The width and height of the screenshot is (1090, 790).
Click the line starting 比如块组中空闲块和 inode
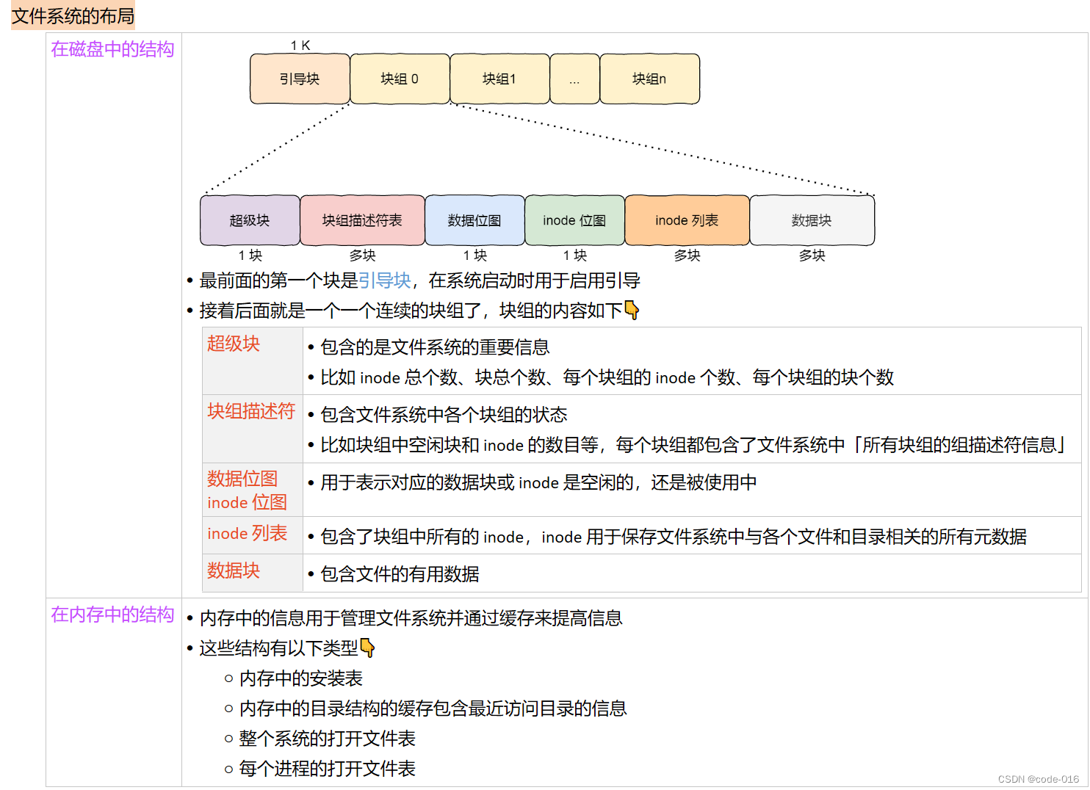point(693,445)
